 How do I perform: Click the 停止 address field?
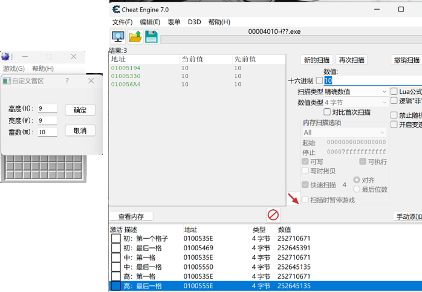pyautogui.click(x=352, y=152)
